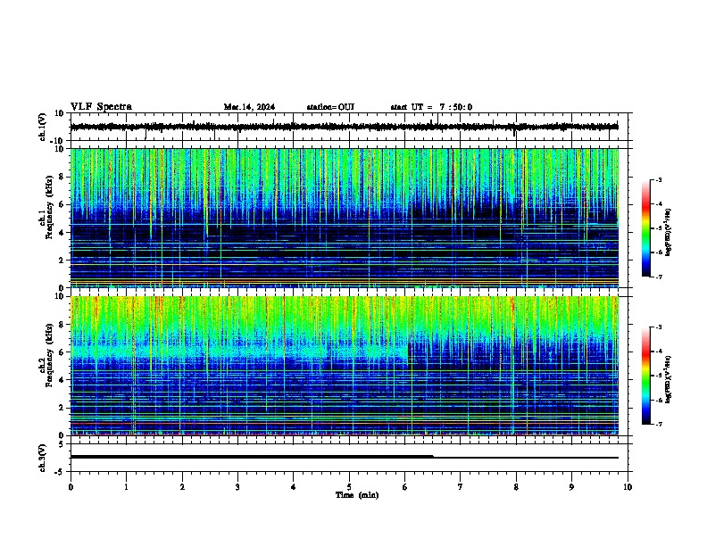Viewport: 707px width, 546px height.
Task: Select the "start UT = 7:50:0" text
Action: point(431,107)
